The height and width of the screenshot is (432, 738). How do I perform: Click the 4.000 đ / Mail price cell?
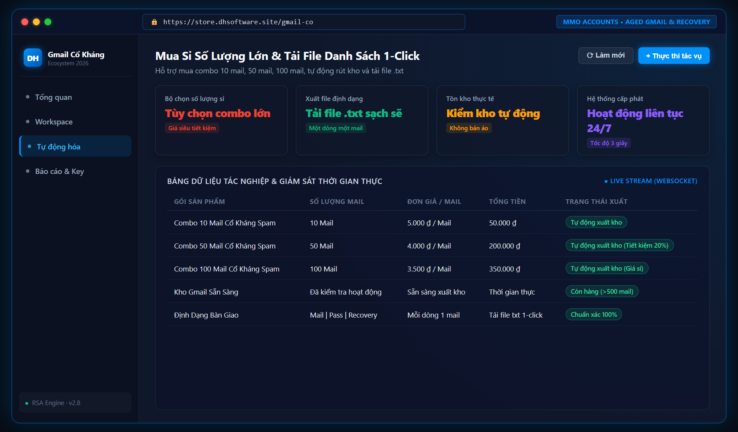click(x=429, y=246)
